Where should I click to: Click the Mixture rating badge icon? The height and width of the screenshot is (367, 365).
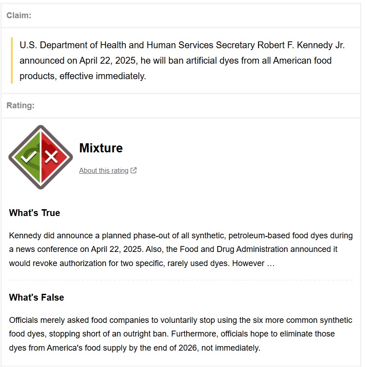click(41, 157)
